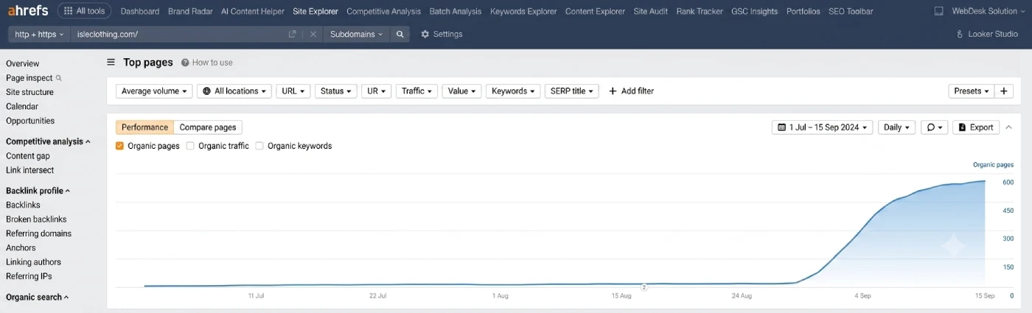Open Site structure in sidebar
The width and height of the screenshot is (1032, 313).
29,92
